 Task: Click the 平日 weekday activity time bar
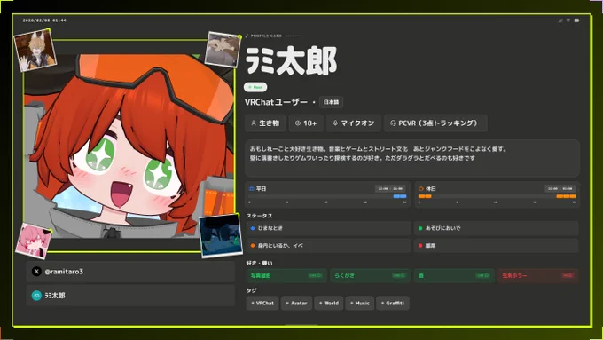pyautogui.click(x=327, y=196)
